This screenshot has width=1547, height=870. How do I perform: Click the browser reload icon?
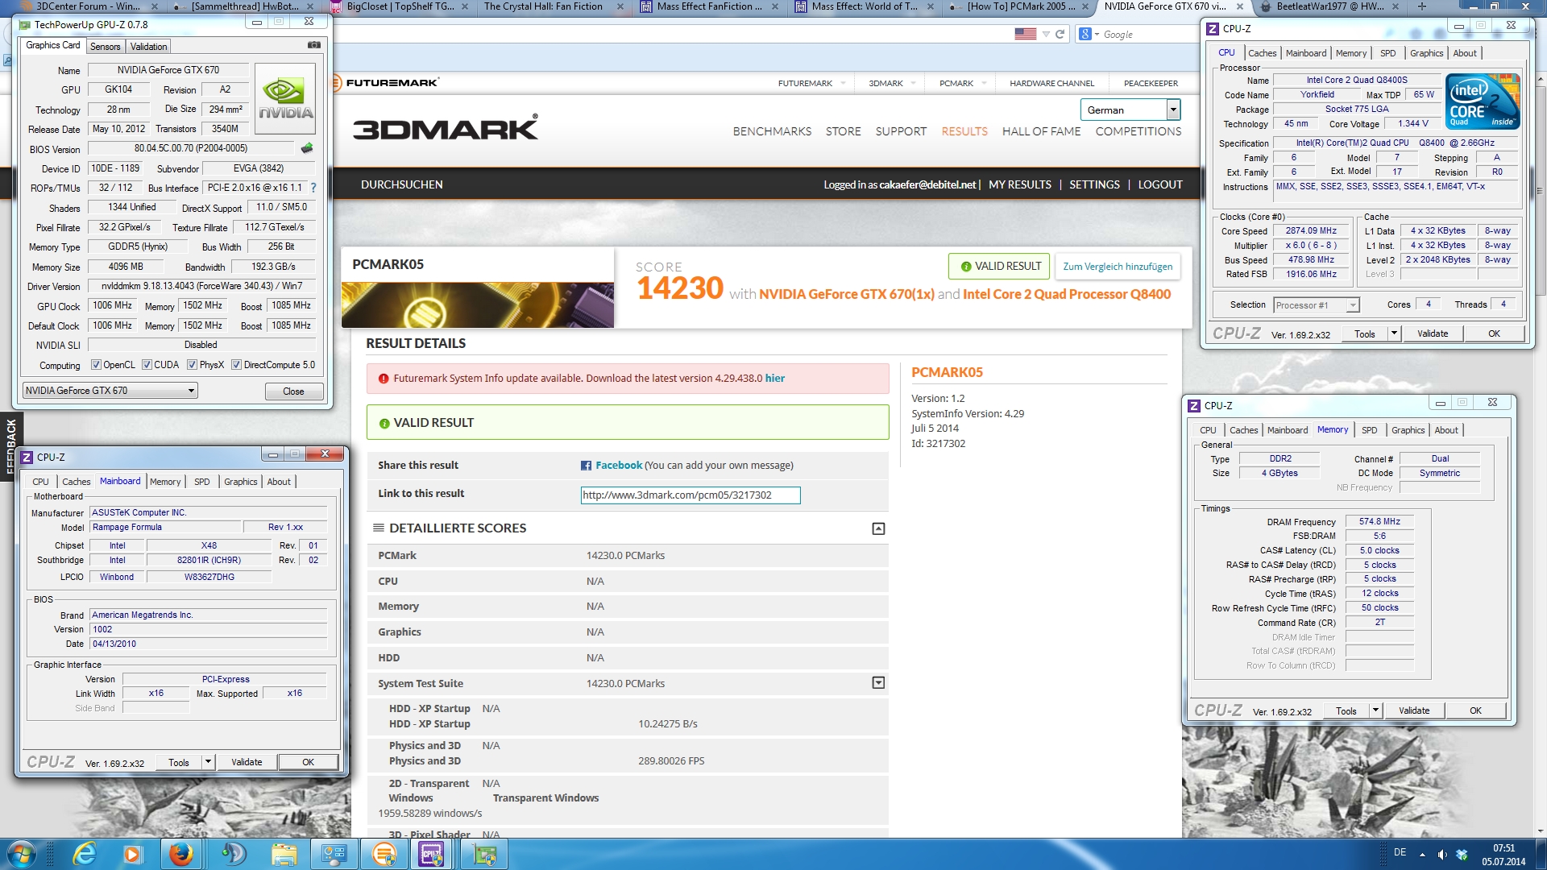[1060, 34]
